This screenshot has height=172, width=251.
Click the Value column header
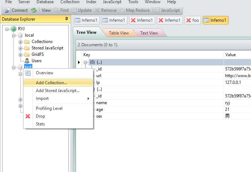(238, 55)
